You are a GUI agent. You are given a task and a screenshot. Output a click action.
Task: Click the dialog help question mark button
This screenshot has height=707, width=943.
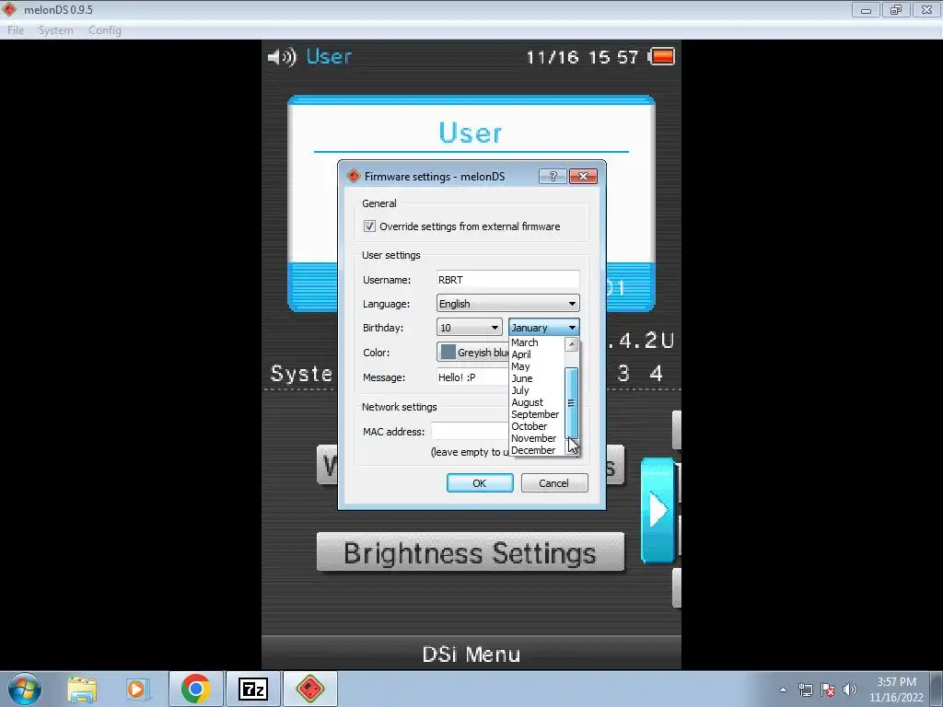coord(553,176)
